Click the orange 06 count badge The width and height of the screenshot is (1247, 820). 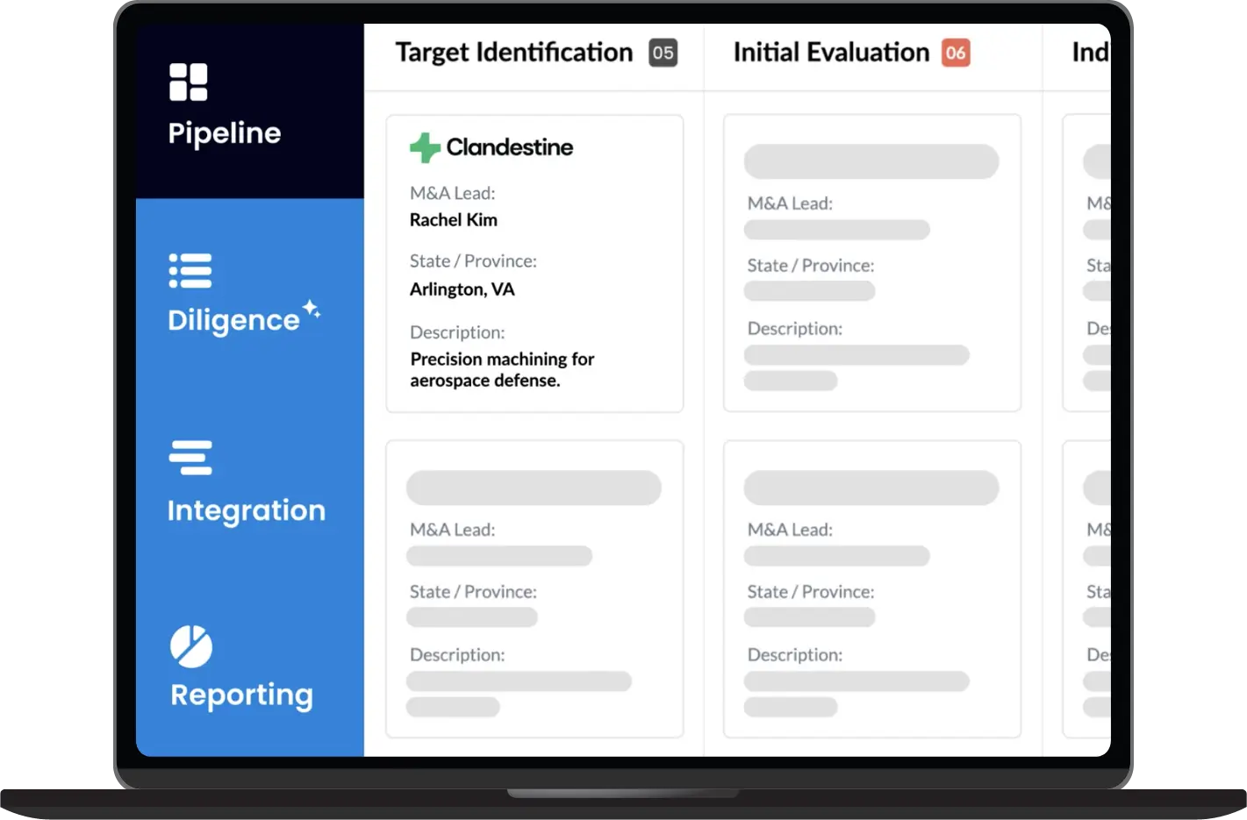(956, 53)
